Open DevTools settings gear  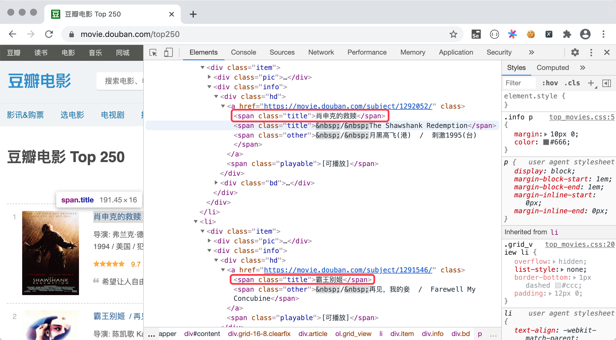[x=575, y=52]
